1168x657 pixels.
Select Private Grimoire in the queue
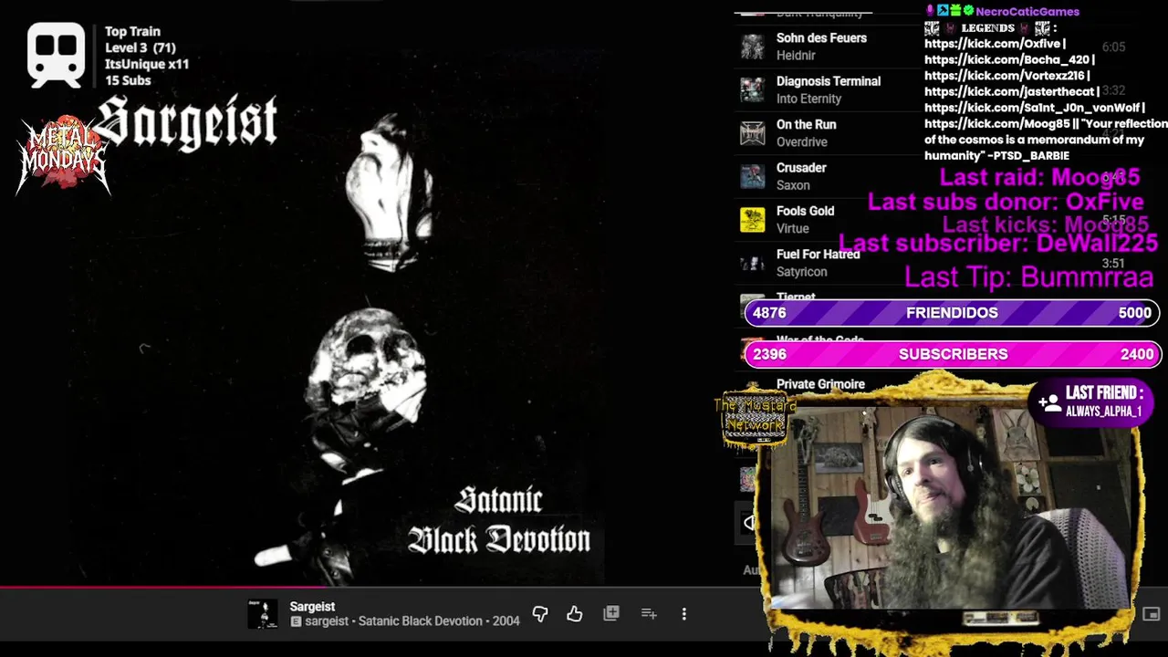(820, 384)
